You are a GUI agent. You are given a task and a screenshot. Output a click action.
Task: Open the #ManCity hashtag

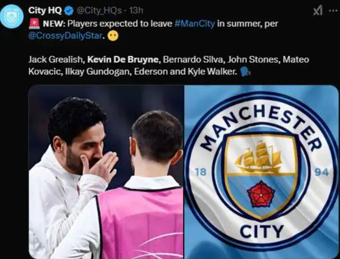point(195,24)
